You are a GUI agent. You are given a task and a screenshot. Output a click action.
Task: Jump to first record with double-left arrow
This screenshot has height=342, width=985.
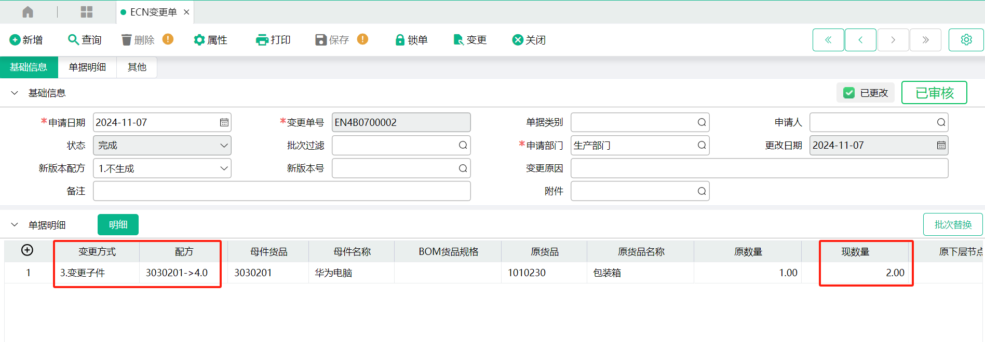point(828,40)
